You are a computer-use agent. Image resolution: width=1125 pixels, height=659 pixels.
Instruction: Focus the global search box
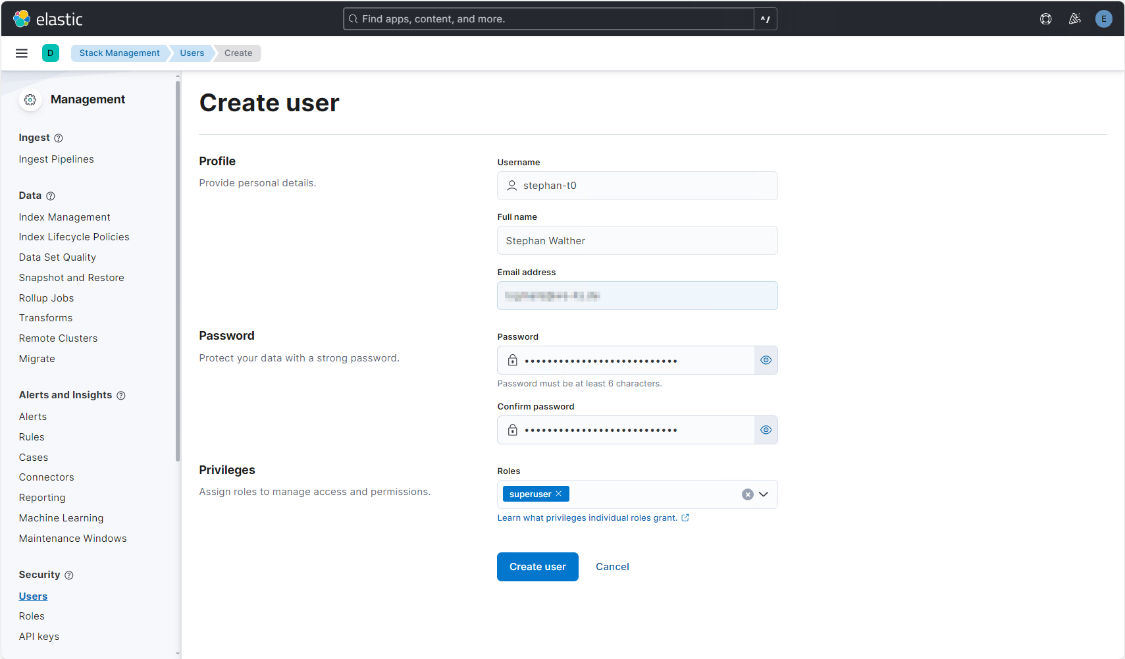pyautogui.click(x=549, y=19)
